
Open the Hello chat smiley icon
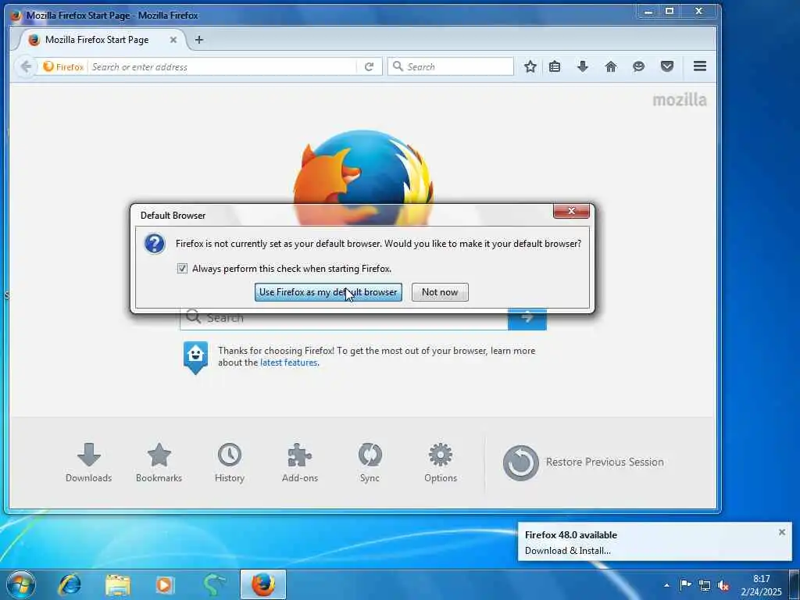pos(638,66)
